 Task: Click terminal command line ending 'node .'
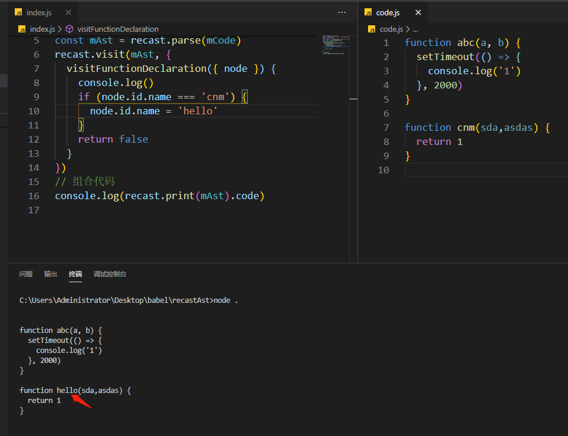tap(129, 300)
